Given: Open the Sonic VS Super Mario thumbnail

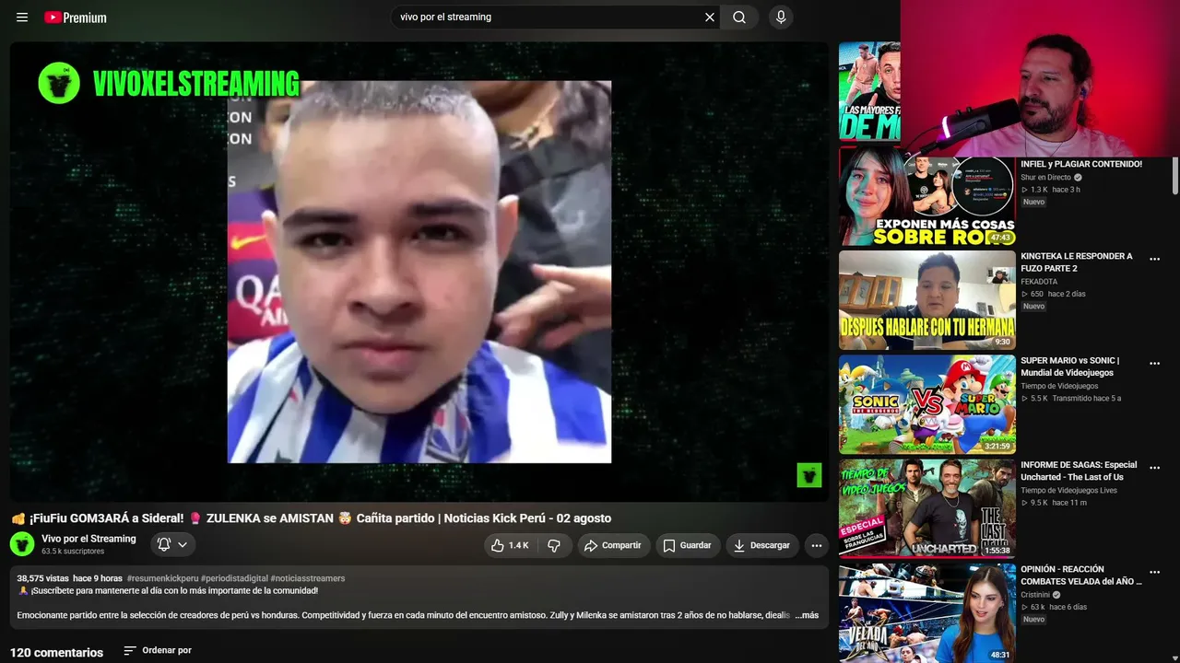Looking at the screenshot, I should pyautogui.click(x=926, y=404).
